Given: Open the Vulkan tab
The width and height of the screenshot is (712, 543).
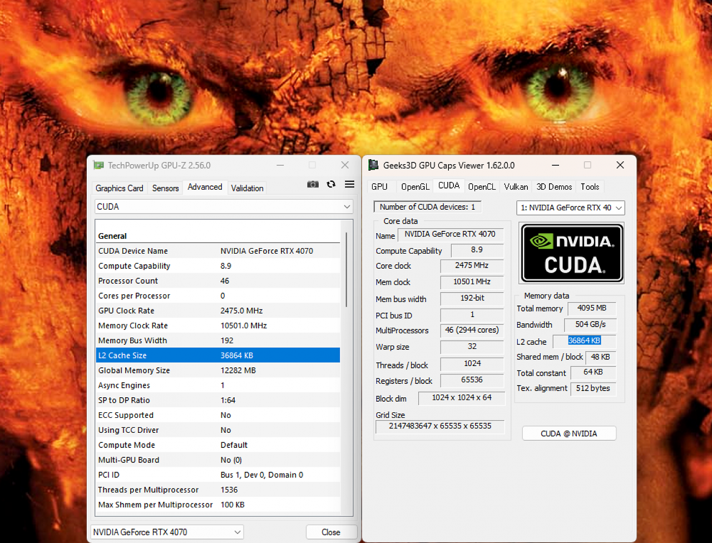Looking at the screenshot, I should (516, 187).
